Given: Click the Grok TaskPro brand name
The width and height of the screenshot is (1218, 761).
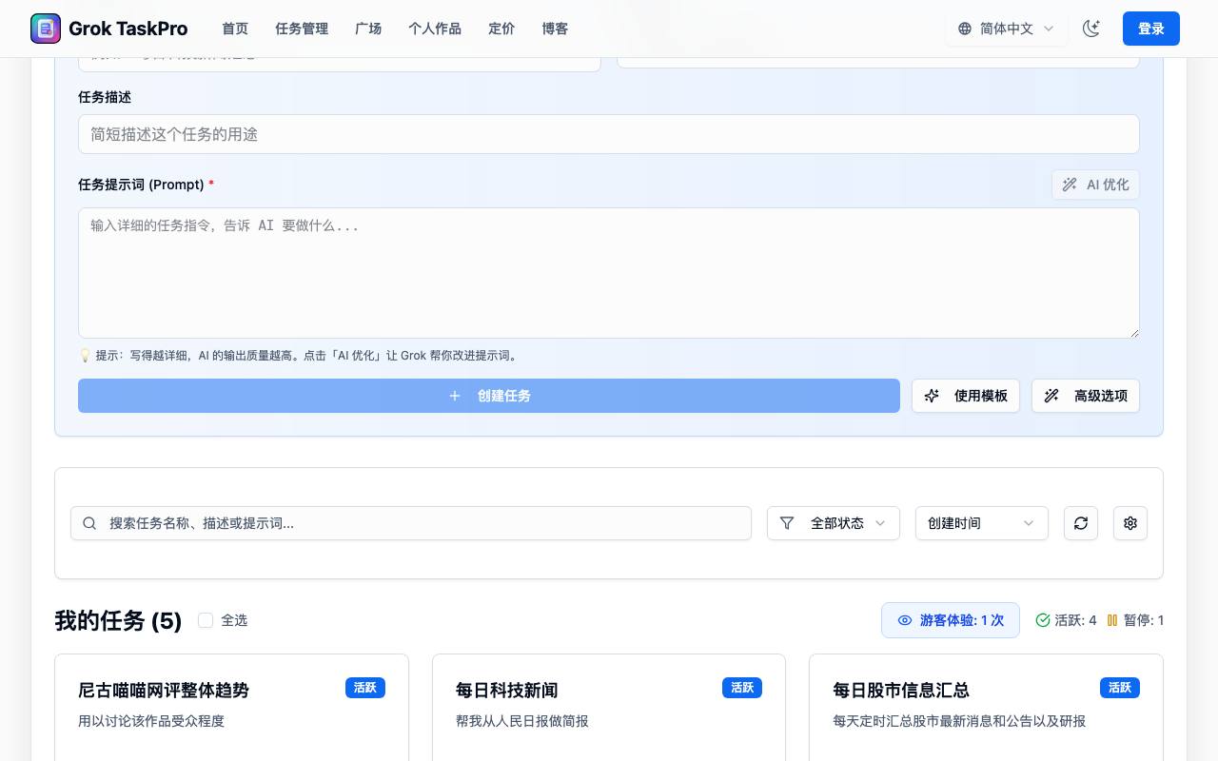Looking at the screenshot, I should [x=128, y=29].
